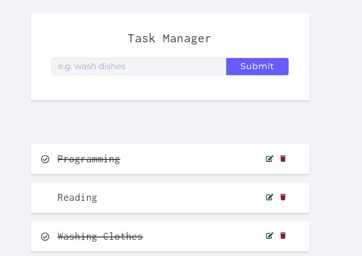Click the empty checkmark spot beside Reading
This screenshot has height=256, width=362.
coord(45,198)
